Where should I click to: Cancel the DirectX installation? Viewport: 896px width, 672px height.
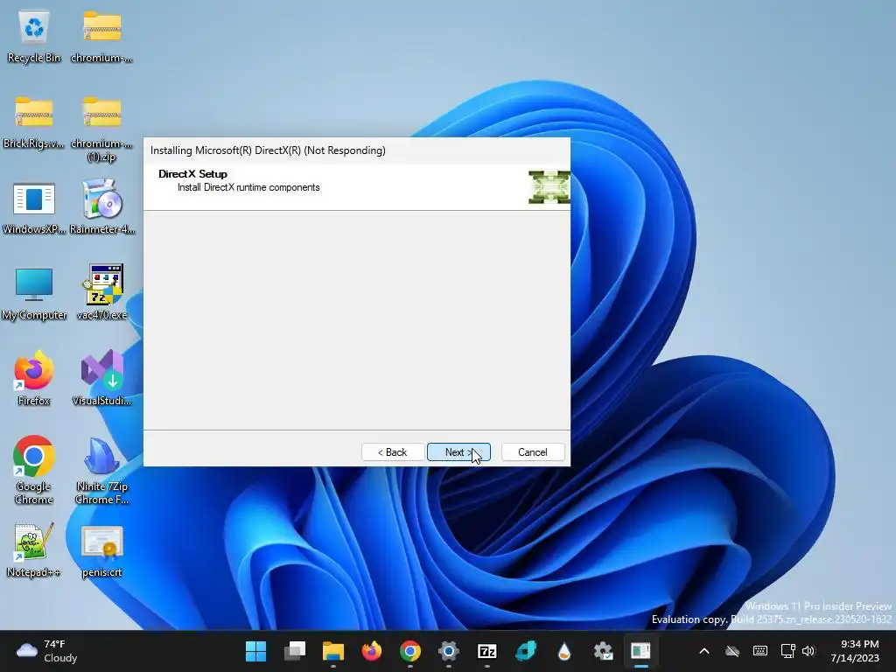(x=533, y=452)
